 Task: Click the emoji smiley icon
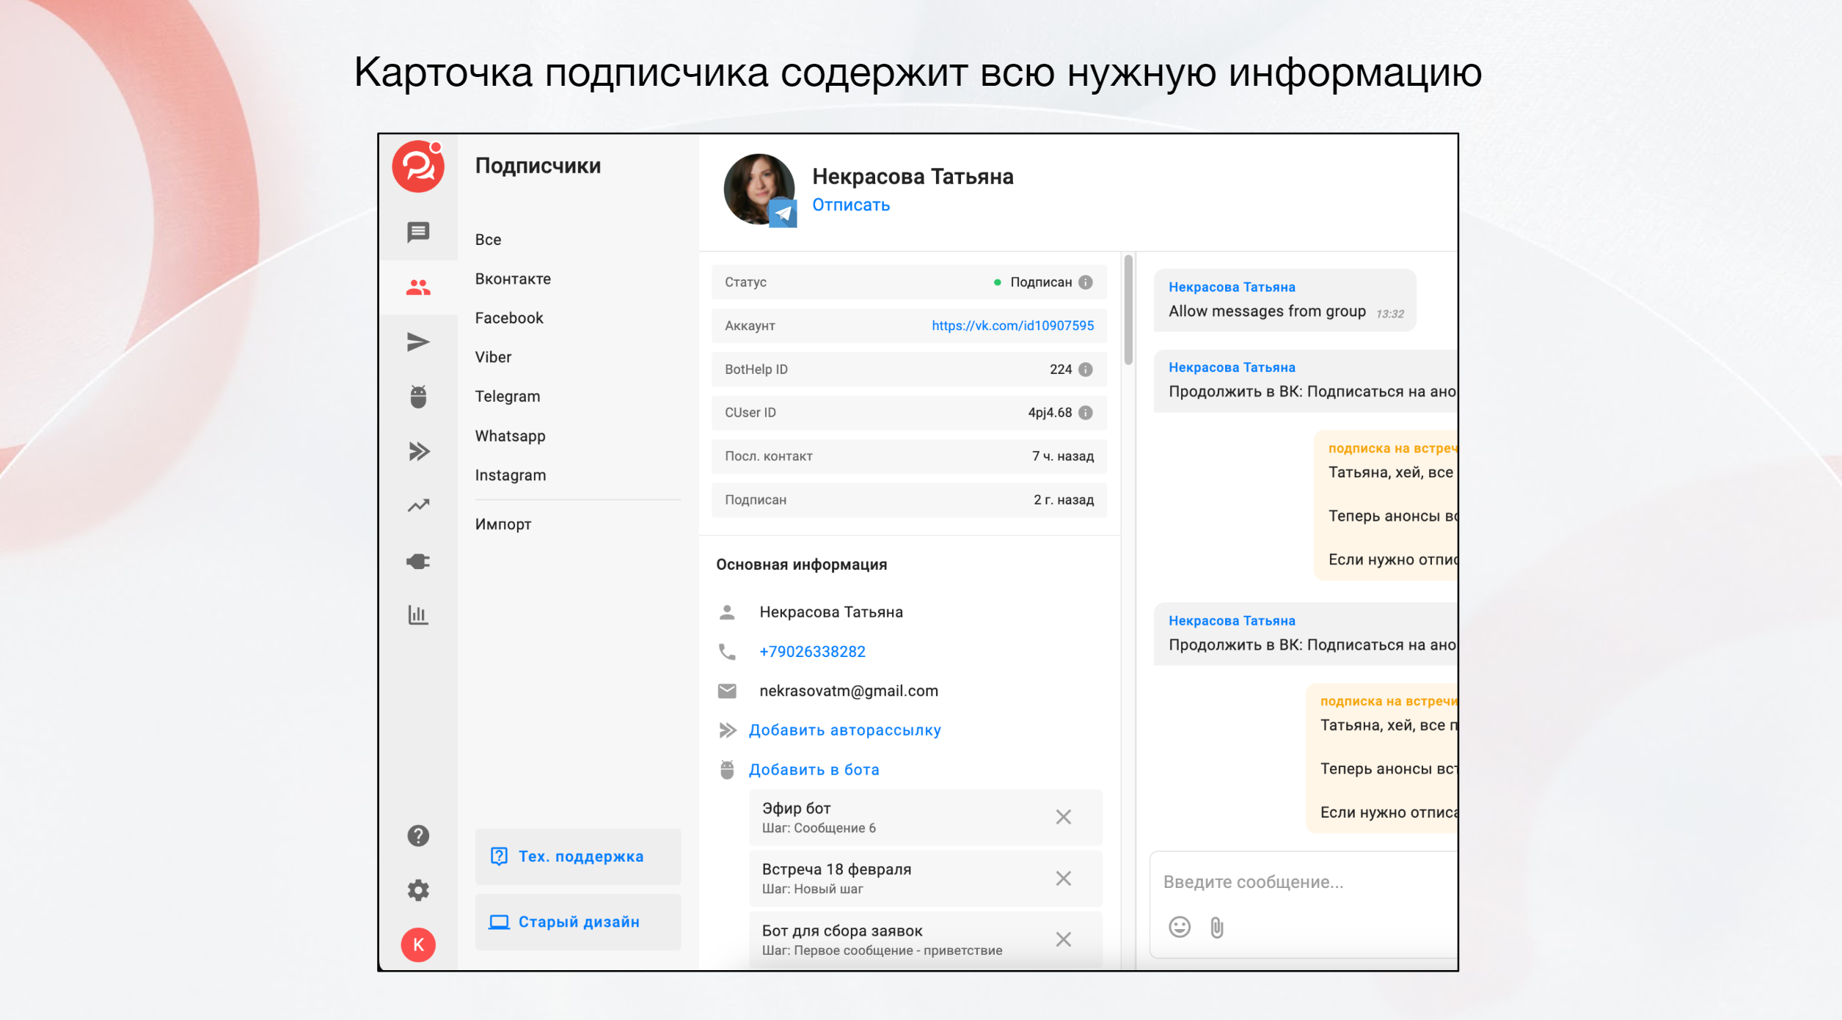pos(1179,928)
